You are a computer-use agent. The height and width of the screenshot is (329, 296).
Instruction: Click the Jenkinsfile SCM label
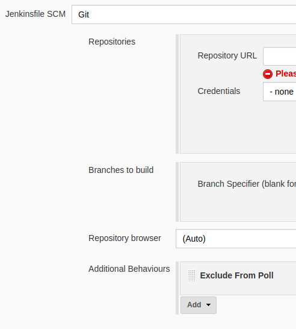click(35, 14)
